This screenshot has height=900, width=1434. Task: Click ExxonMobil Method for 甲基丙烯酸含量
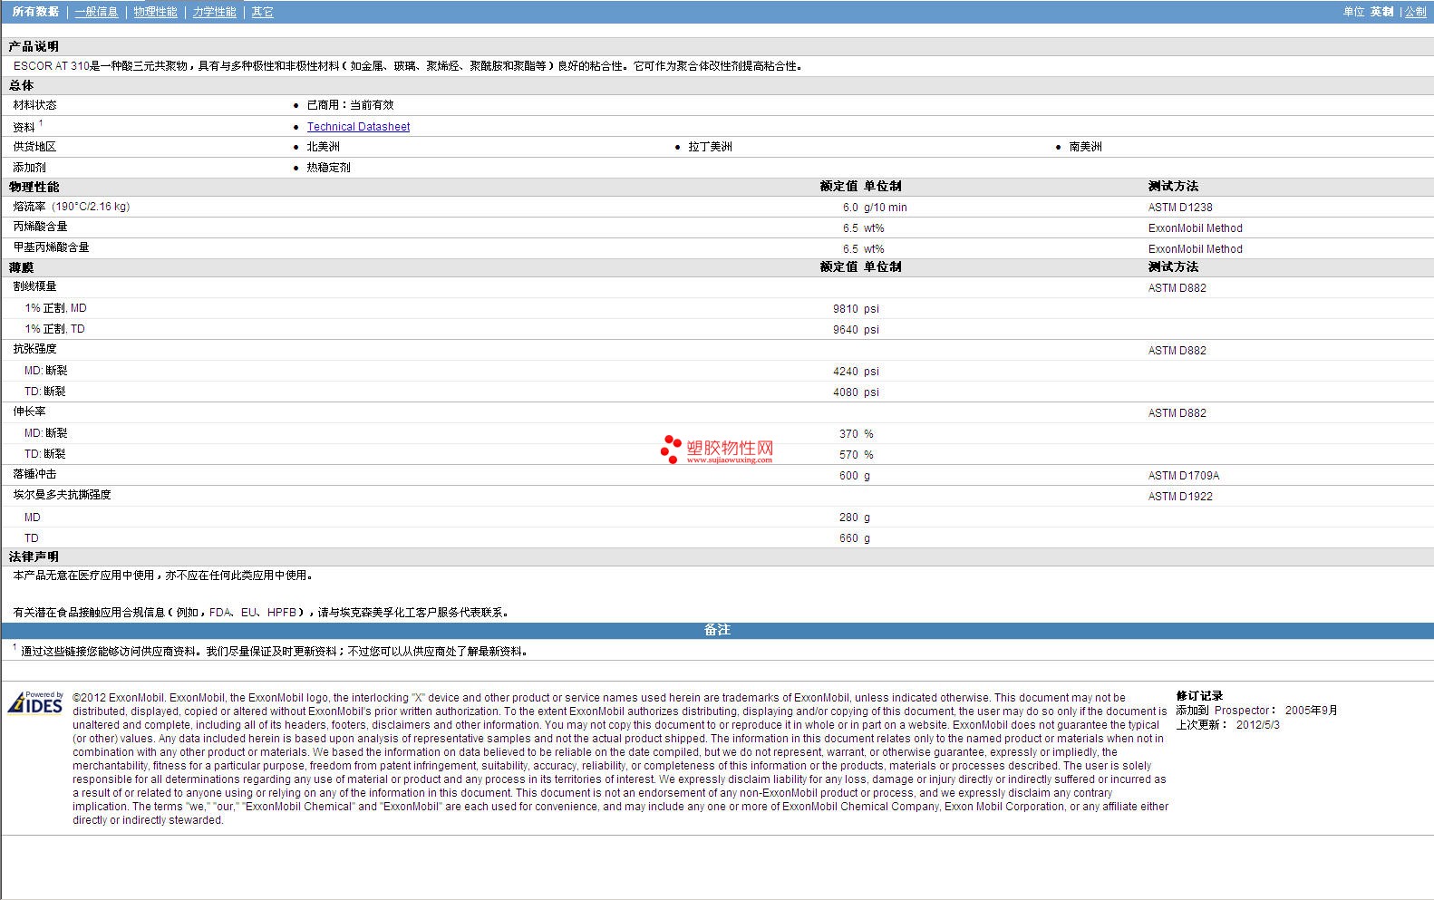tap(1195, 249)
